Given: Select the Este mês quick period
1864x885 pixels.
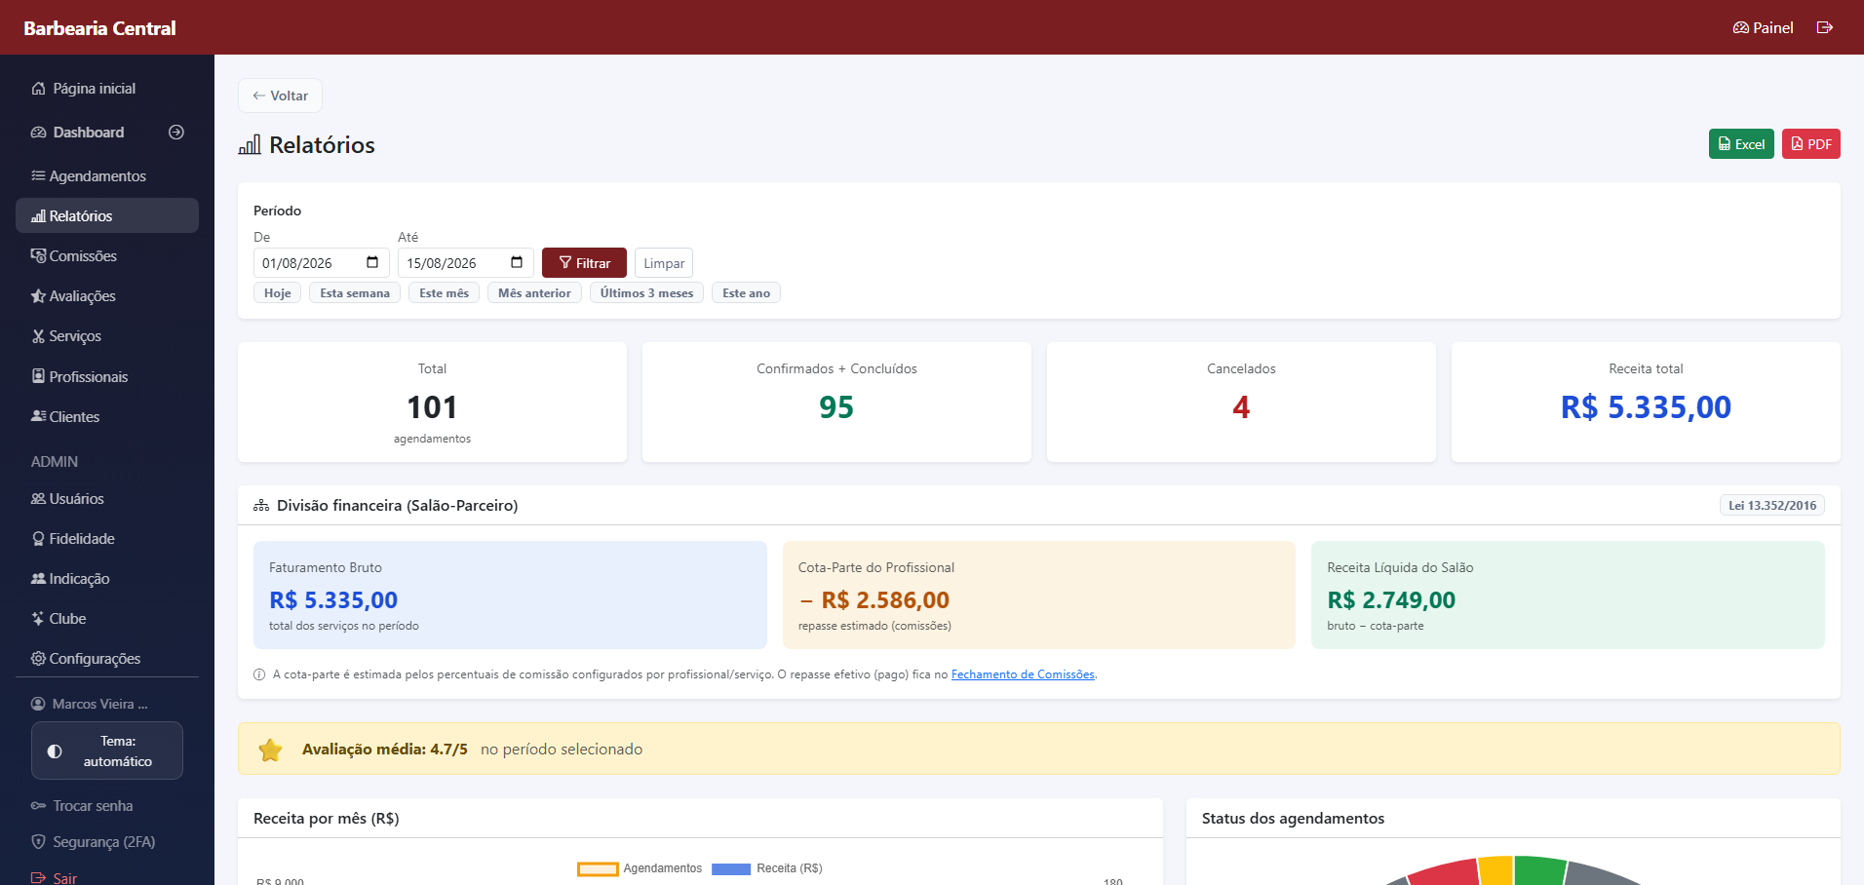Looking at the screenshot, I should click(444, 293).
